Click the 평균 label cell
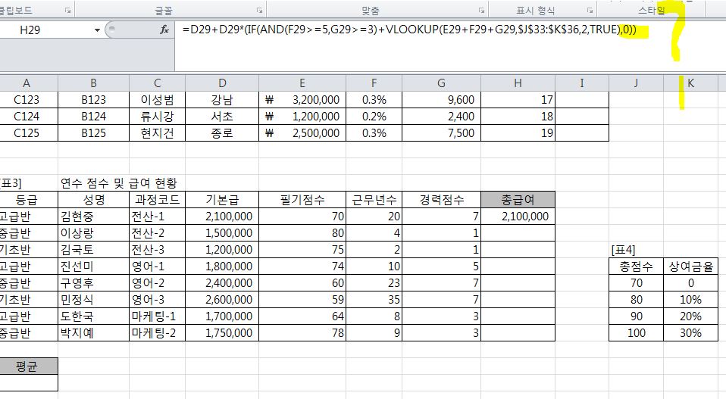 pyautogui.click(x=27, y=366)
